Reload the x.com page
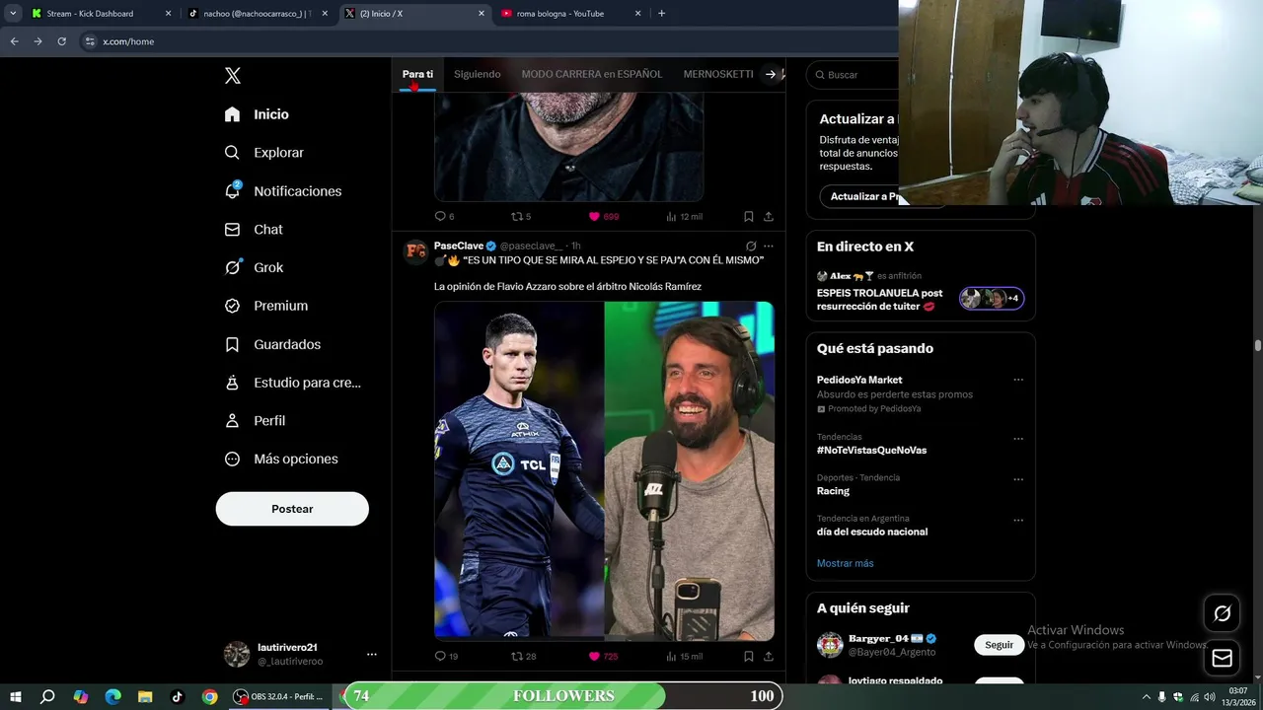The width and height of the screenshot is (1263, 710). pos(61,41)
